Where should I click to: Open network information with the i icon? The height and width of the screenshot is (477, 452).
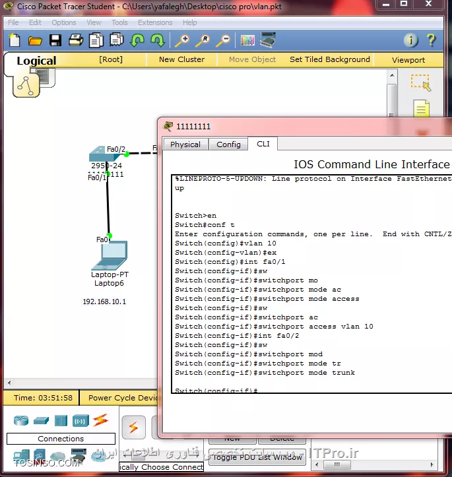[410, 40]
